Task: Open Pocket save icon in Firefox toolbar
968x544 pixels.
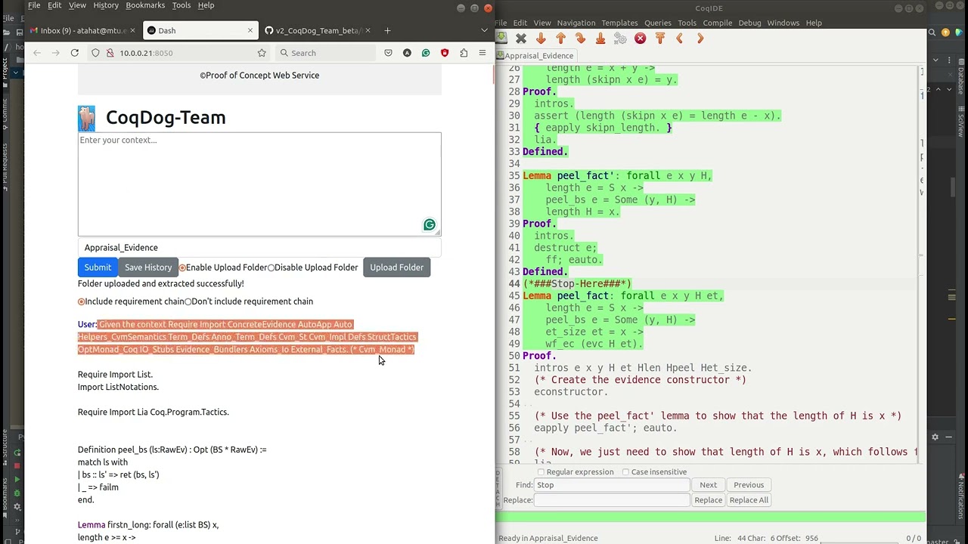Action: (388, 53)
